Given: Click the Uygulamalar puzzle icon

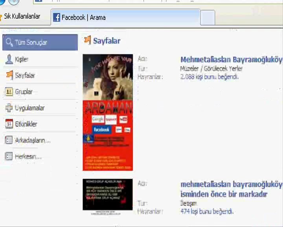Looking at the screenshot, I should coord(9,108).
